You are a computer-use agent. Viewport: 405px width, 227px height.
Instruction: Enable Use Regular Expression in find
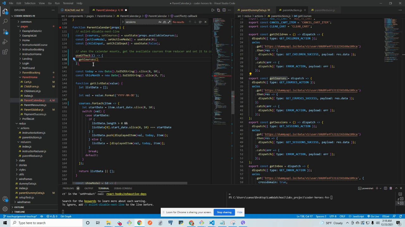(169, 22)
